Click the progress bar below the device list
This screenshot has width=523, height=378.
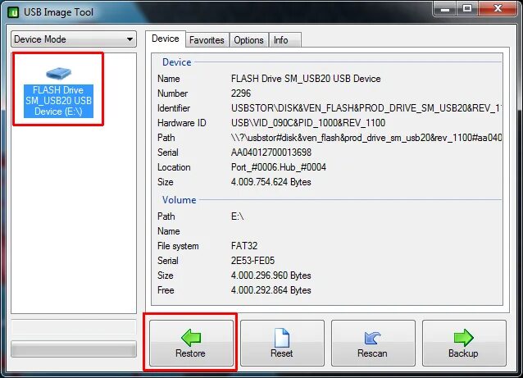pyautogui.click(x=74, y=349)
